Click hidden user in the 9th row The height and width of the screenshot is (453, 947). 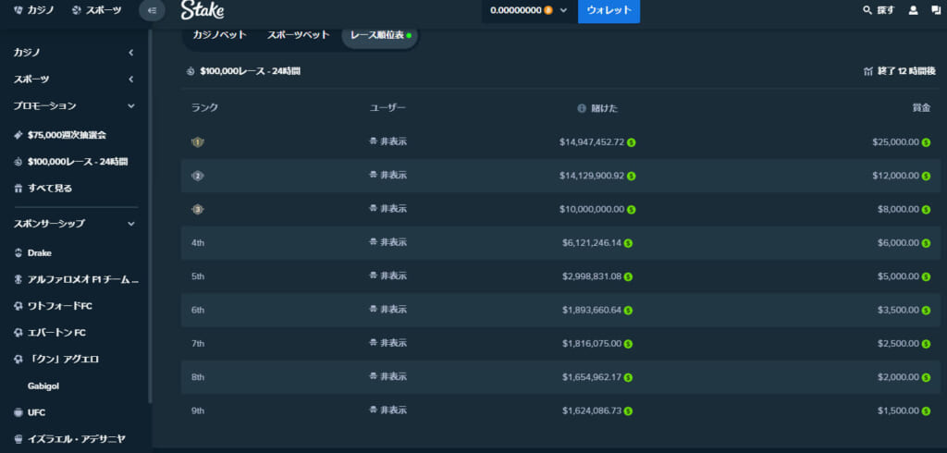click(x=388, y=410)
